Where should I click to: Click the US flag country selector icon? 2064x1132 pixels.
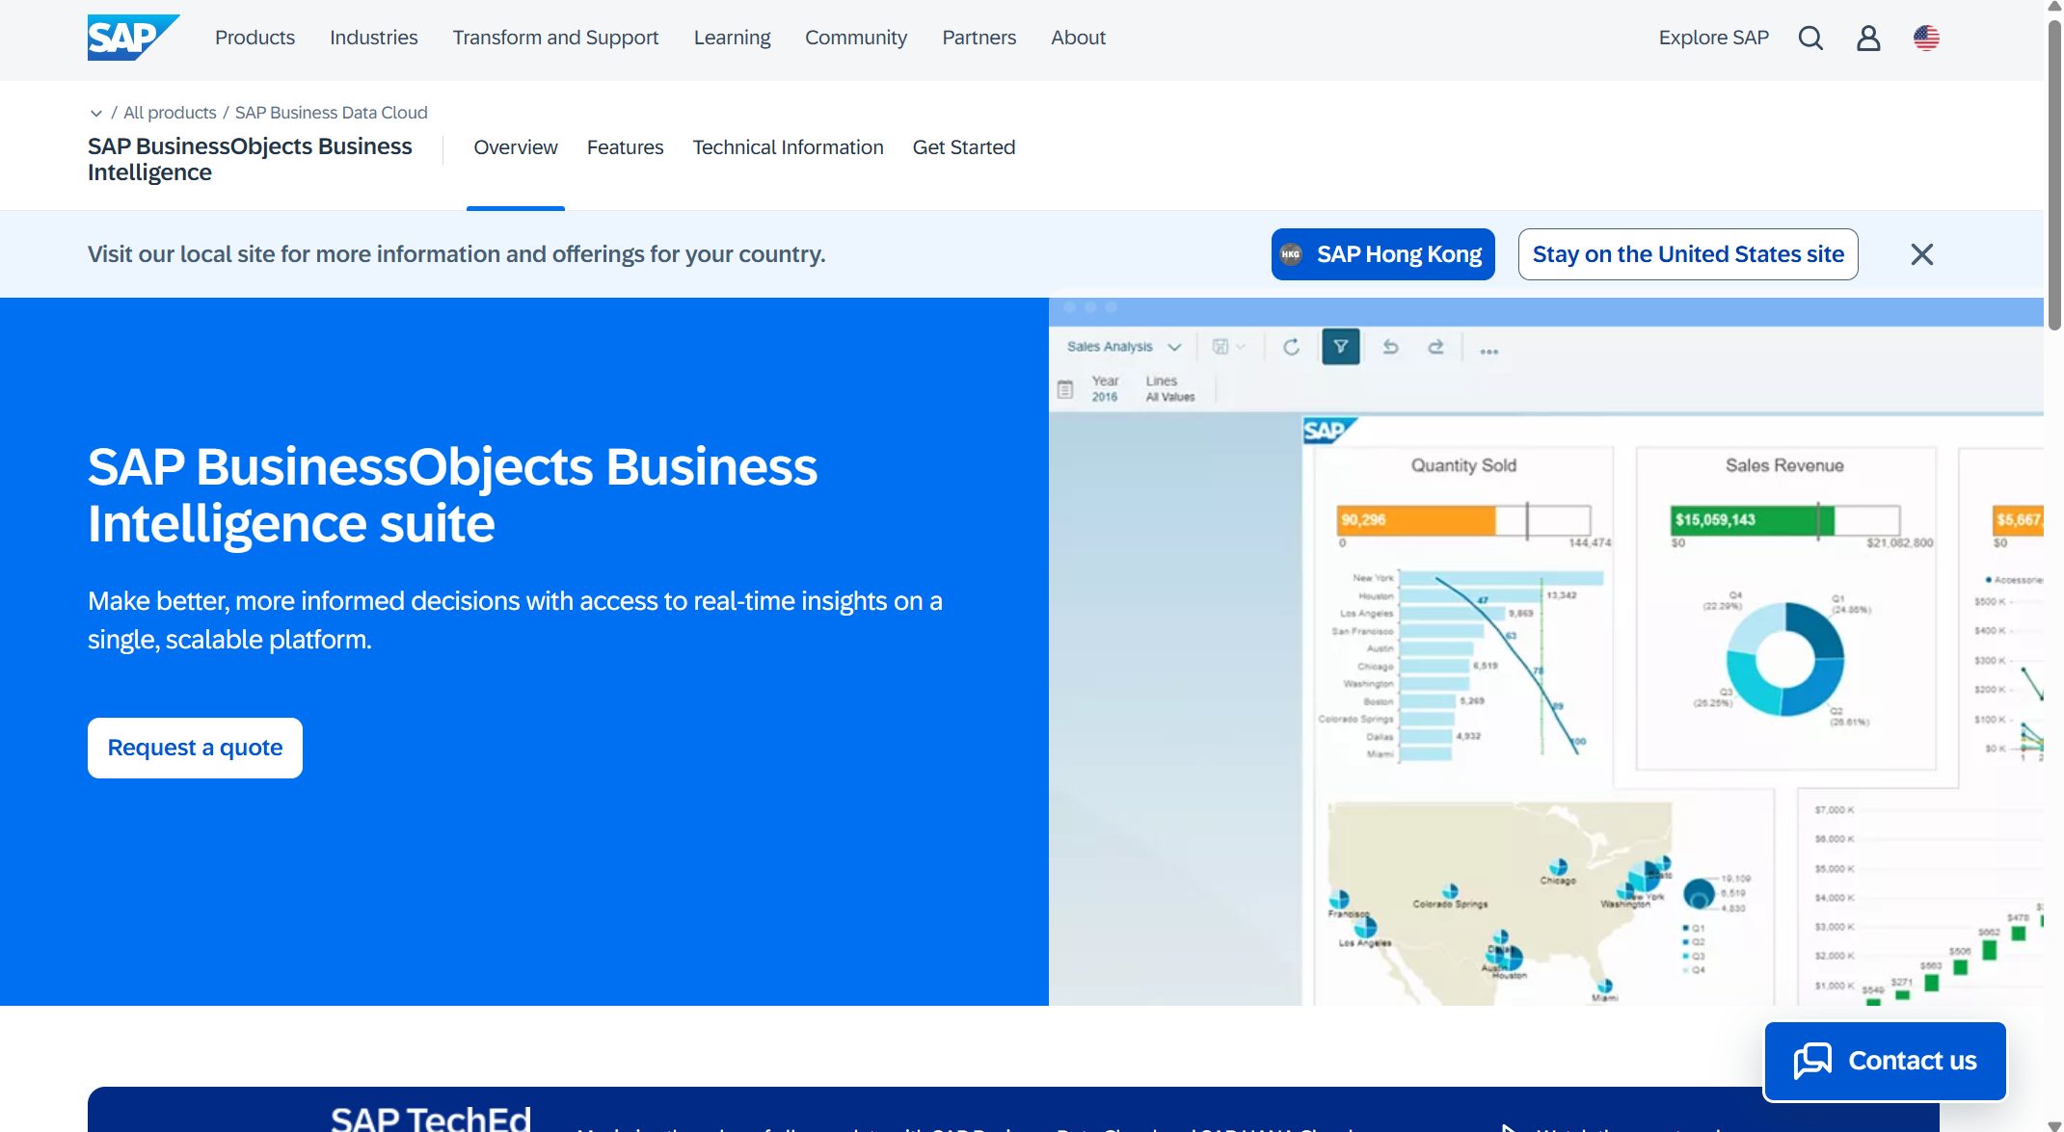[x=1926, y=38]
